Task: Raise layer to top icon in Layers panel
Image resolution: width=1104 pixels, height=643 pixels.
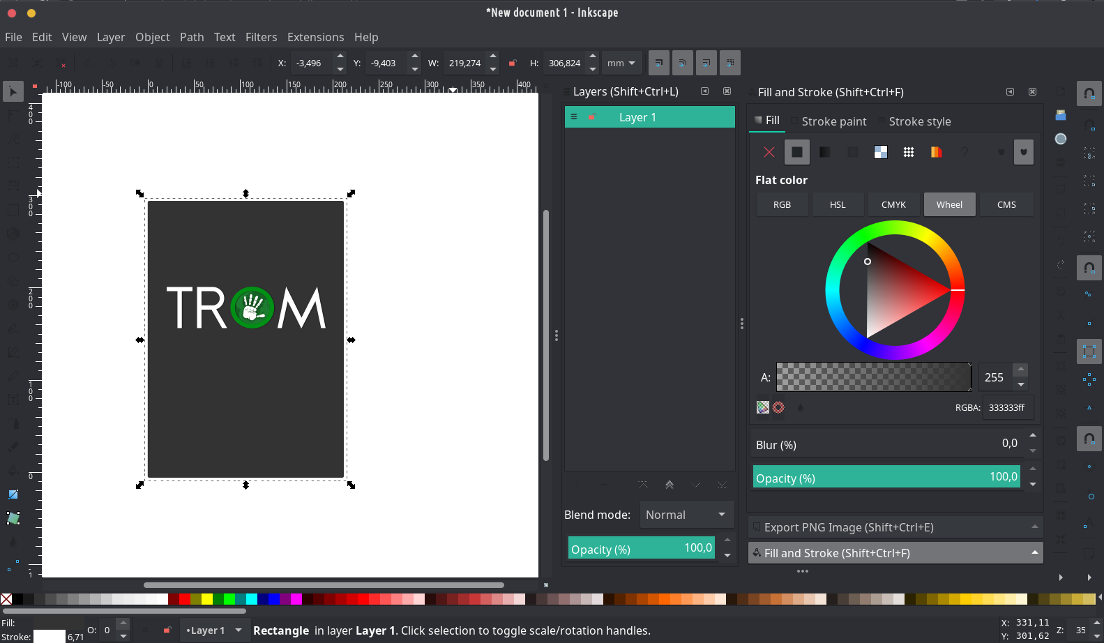Action: pyautogui.click(x=642, y=485)
